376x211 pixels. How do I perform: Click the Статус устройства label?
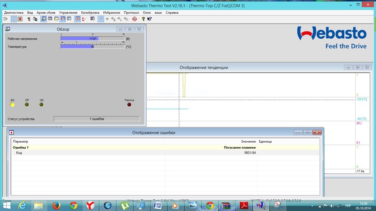(21, 119)
